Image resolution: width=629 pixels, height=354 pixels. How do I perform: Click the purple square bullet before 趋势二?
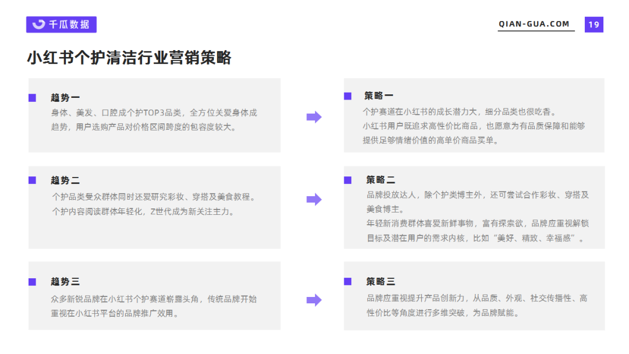click(x=33, y=180)
